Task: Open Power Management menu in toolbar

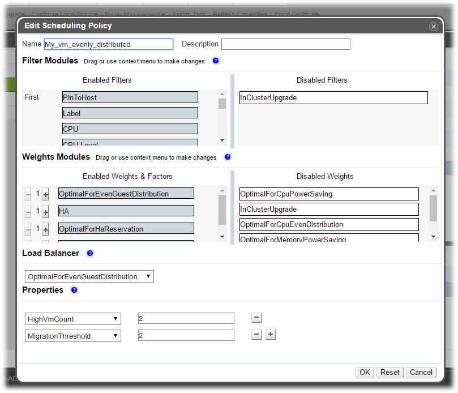Action: [135, 14]
